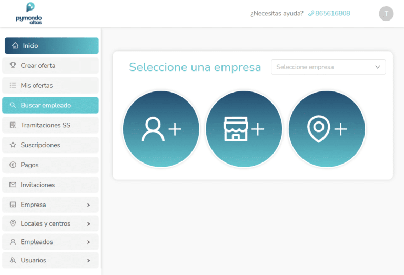
Task: Click the add company storefront circle button
Action: click(244, 129)
